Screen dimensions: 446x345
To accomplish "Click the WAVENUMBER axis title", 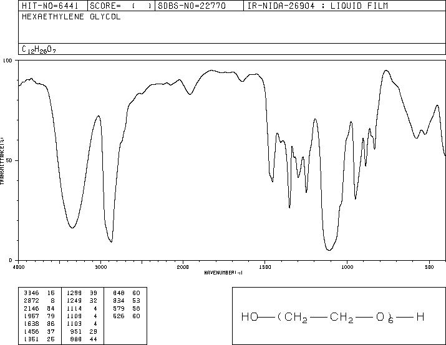I will coord(223,273).
